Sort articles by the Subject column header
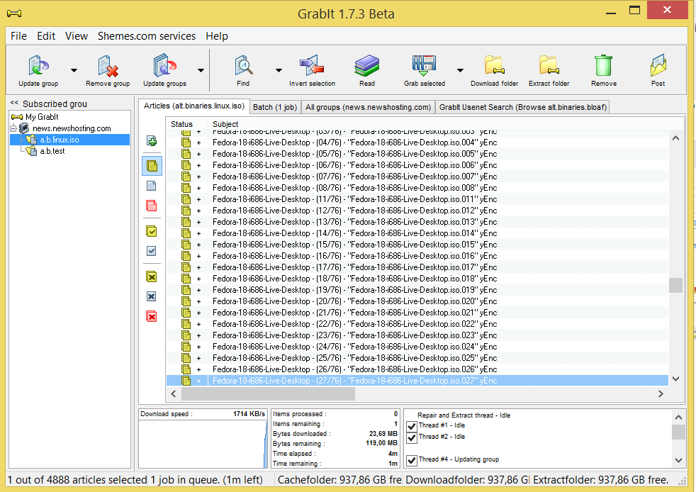This screenshot has height=492, width=696. click(x=225, y=124)
